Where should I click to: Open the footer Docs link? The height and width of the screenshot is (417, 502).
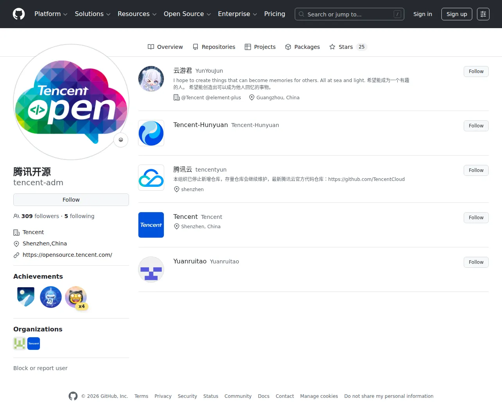coord(264,396)
